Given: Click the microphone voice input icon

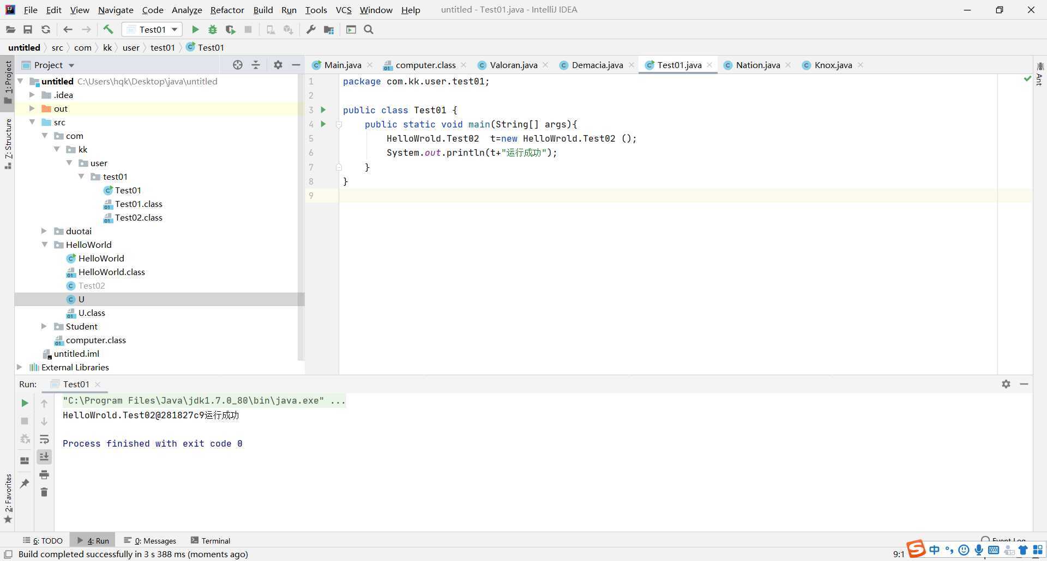Looking at the screenshot, I should click(x=979, y=550).
